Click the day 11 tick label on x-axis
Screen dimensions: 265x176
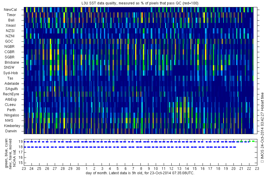(x=163, y=169)
